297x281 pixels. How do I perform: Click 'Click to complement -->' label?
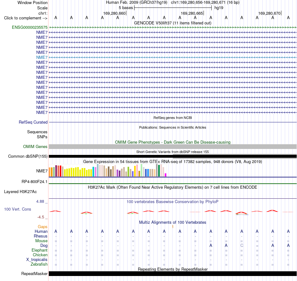[26, 18]
